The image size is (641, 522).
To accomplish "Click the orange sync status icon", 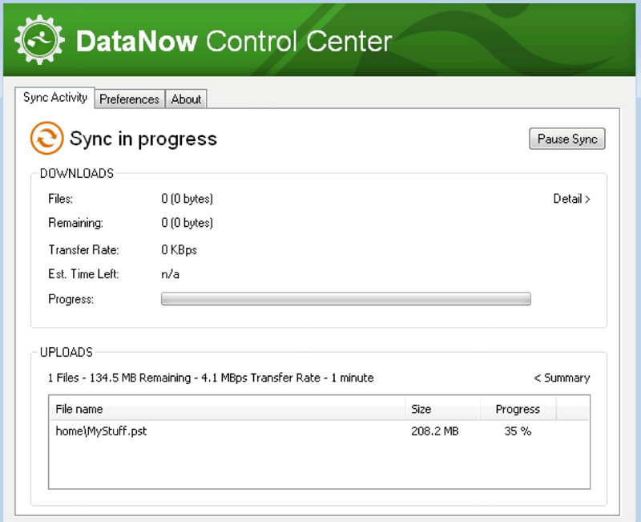I will tap(46, 138).
